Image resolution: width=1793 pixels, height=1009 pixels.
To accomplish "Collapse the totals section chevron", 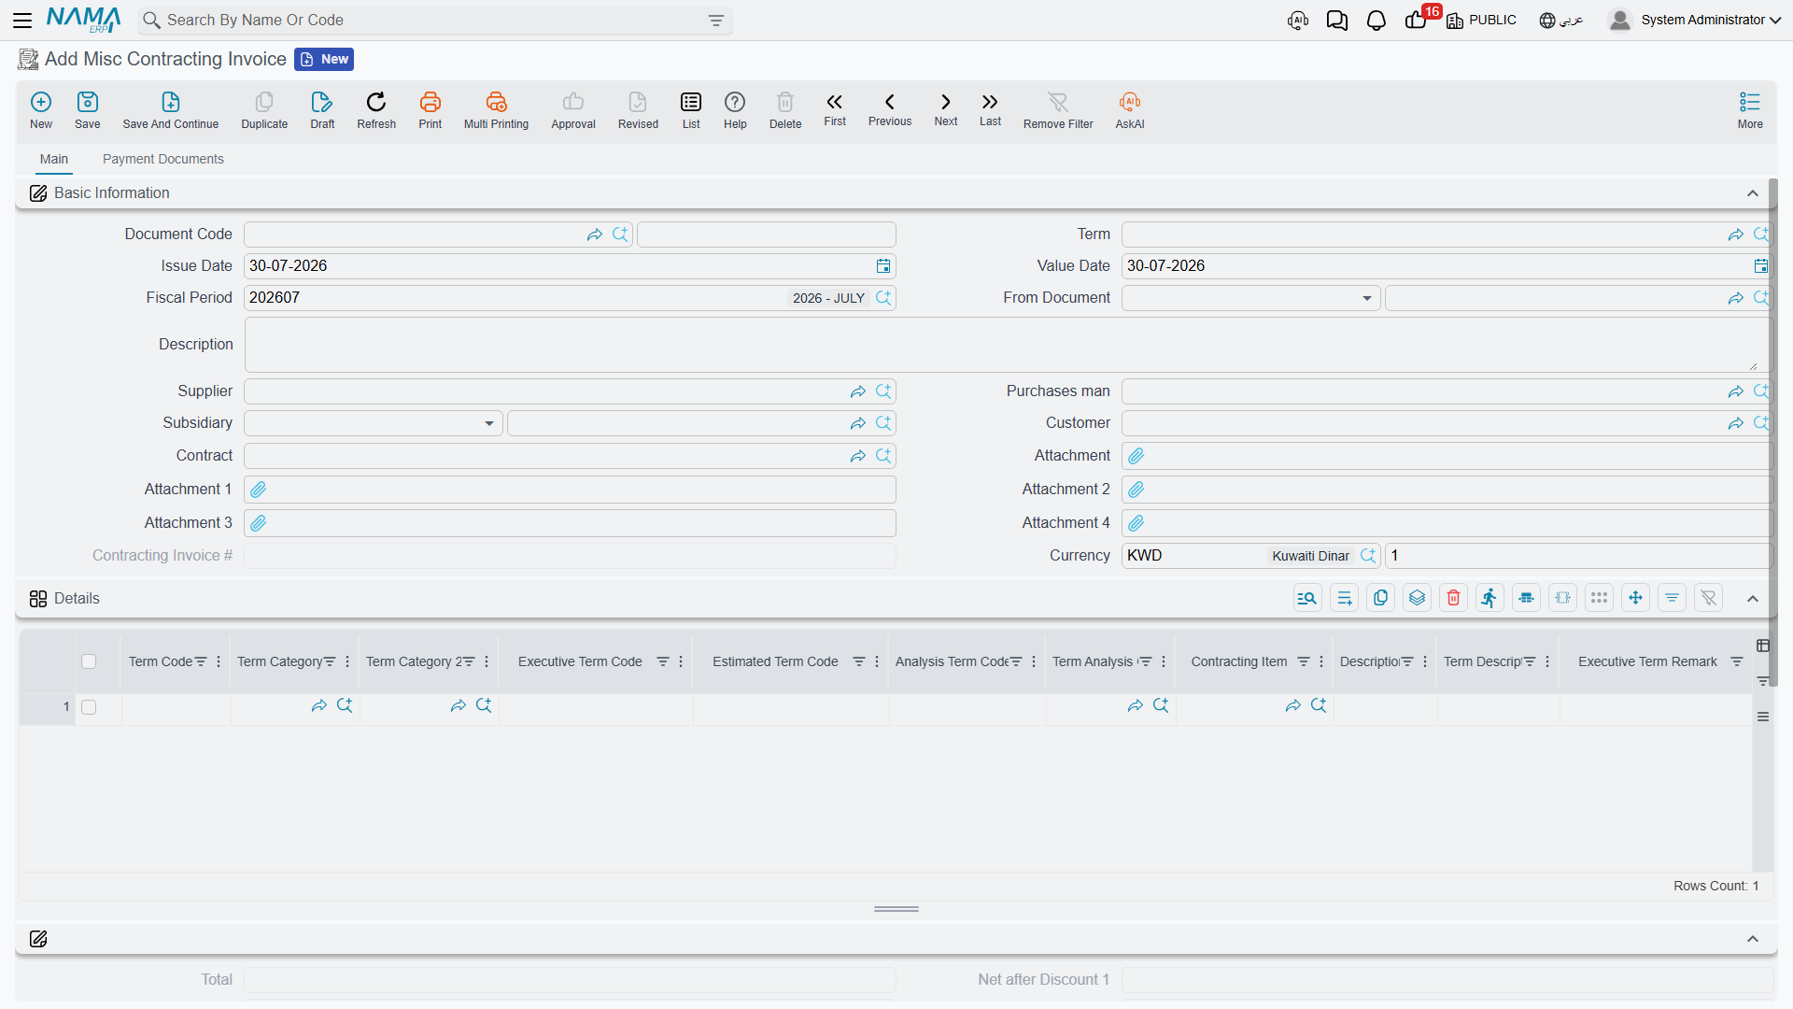I will (1753, 939).
